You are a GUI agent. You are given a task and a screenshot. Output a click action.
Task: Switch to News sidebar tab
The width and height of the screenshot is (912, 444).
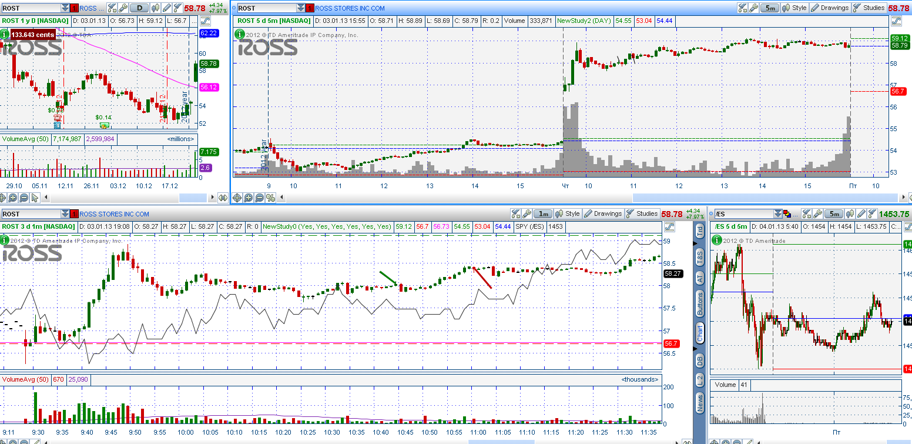700,403
